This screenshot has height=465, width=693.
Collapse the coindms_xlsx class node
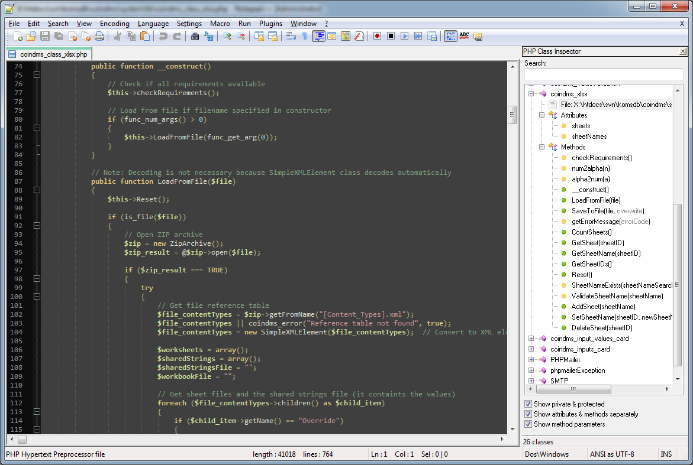531,94
